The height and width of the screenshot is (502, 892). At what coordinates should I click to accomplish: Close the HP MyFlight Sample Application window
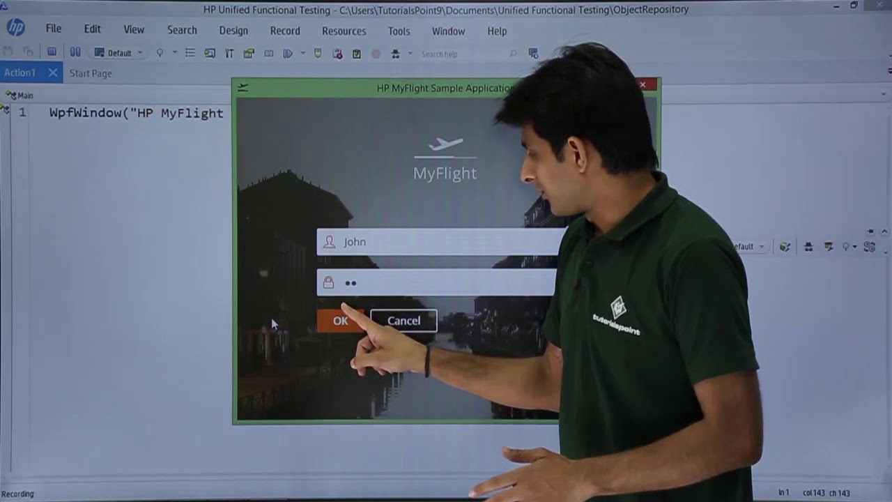coord(643,85)
